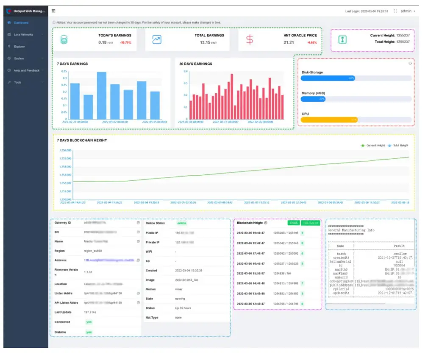
Task: Click the Disk-Storage progress bar
Action: pos(356,78)
